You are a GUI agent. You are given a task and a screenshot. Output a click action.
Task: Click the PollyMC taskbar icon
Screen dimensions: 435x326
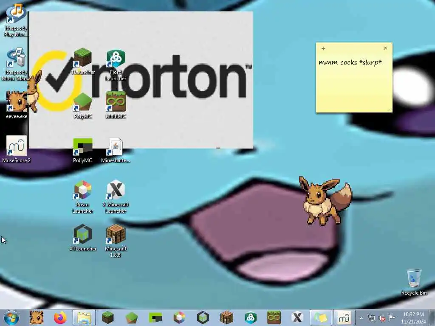pyautogui.click(x=155, y=318)
